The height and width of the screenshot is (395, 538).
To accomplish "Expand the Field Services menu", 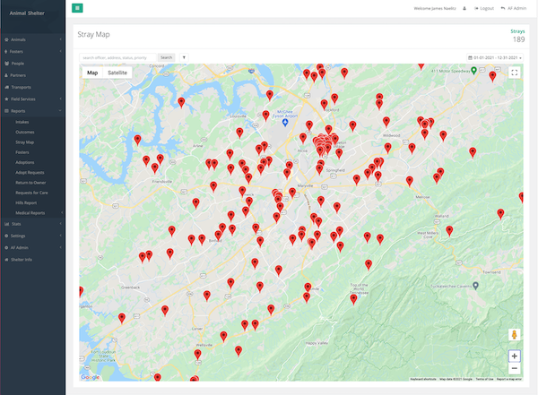I will coord(32,99).
